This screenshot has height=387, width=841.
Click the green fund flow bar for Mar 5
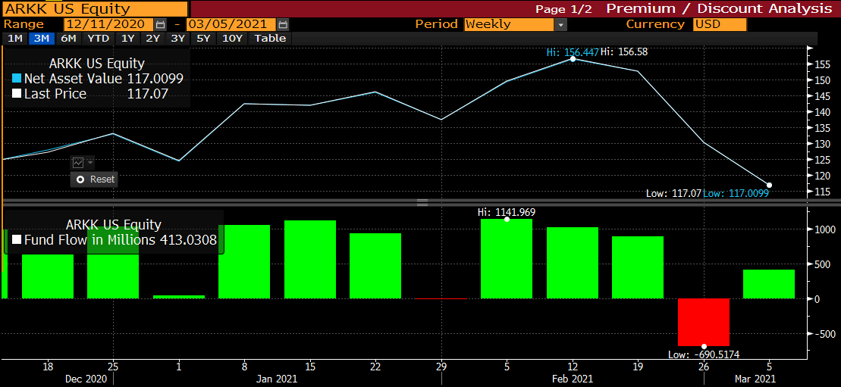(769, 284)
